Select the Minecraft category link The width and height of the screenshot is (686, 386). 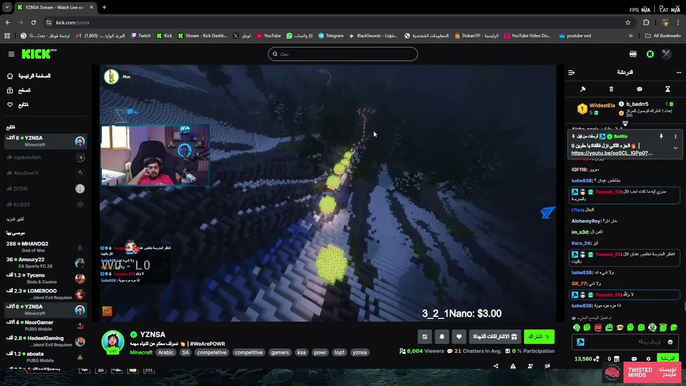point(141,352)
